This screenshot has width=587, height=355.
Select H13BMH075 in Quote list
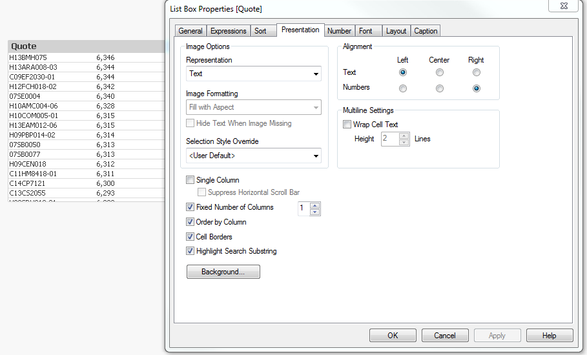tap(86, 57)
